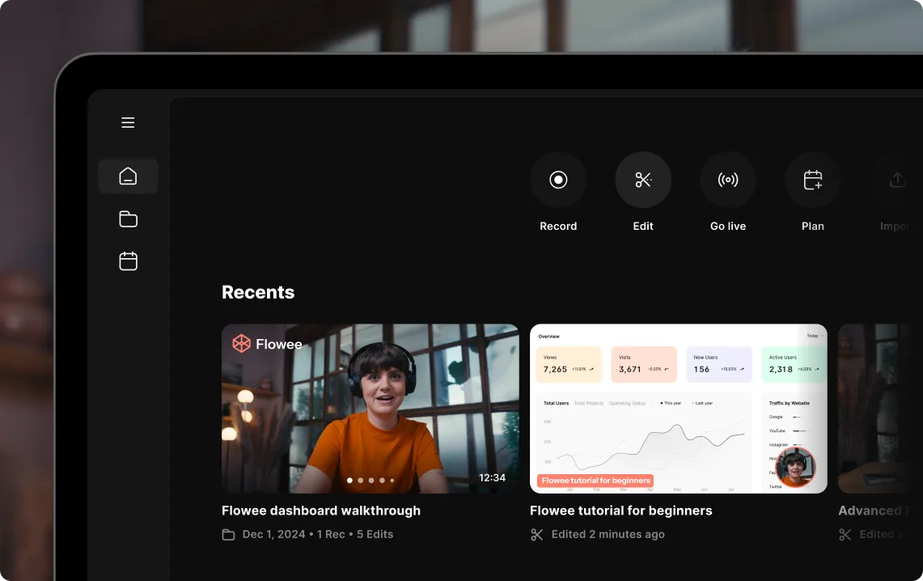The height and width of the screenshot is (581, 923).
Task: Click the Edit label under the scissors
Action: [643, 226]
